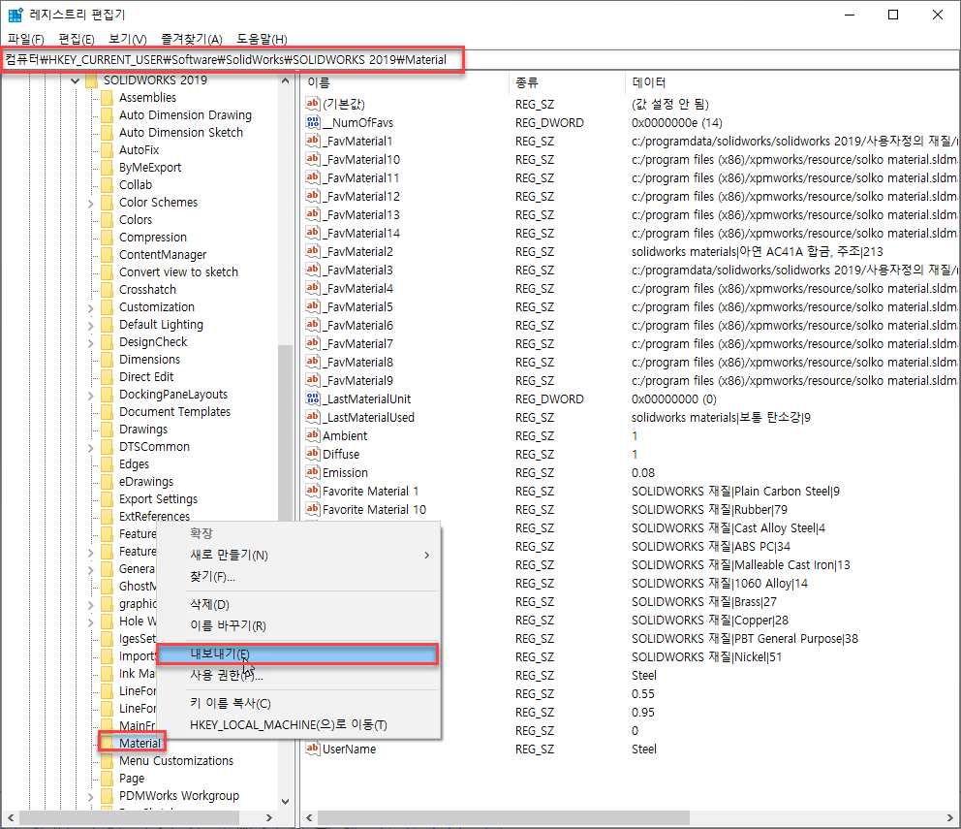Click the folder icon of Material key
This screenshot has width=961, height=829.
tap(108, 743)
